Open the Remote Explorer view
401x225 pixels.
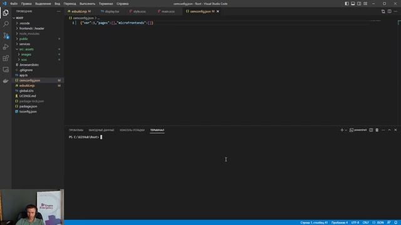(x=6, y=69)
